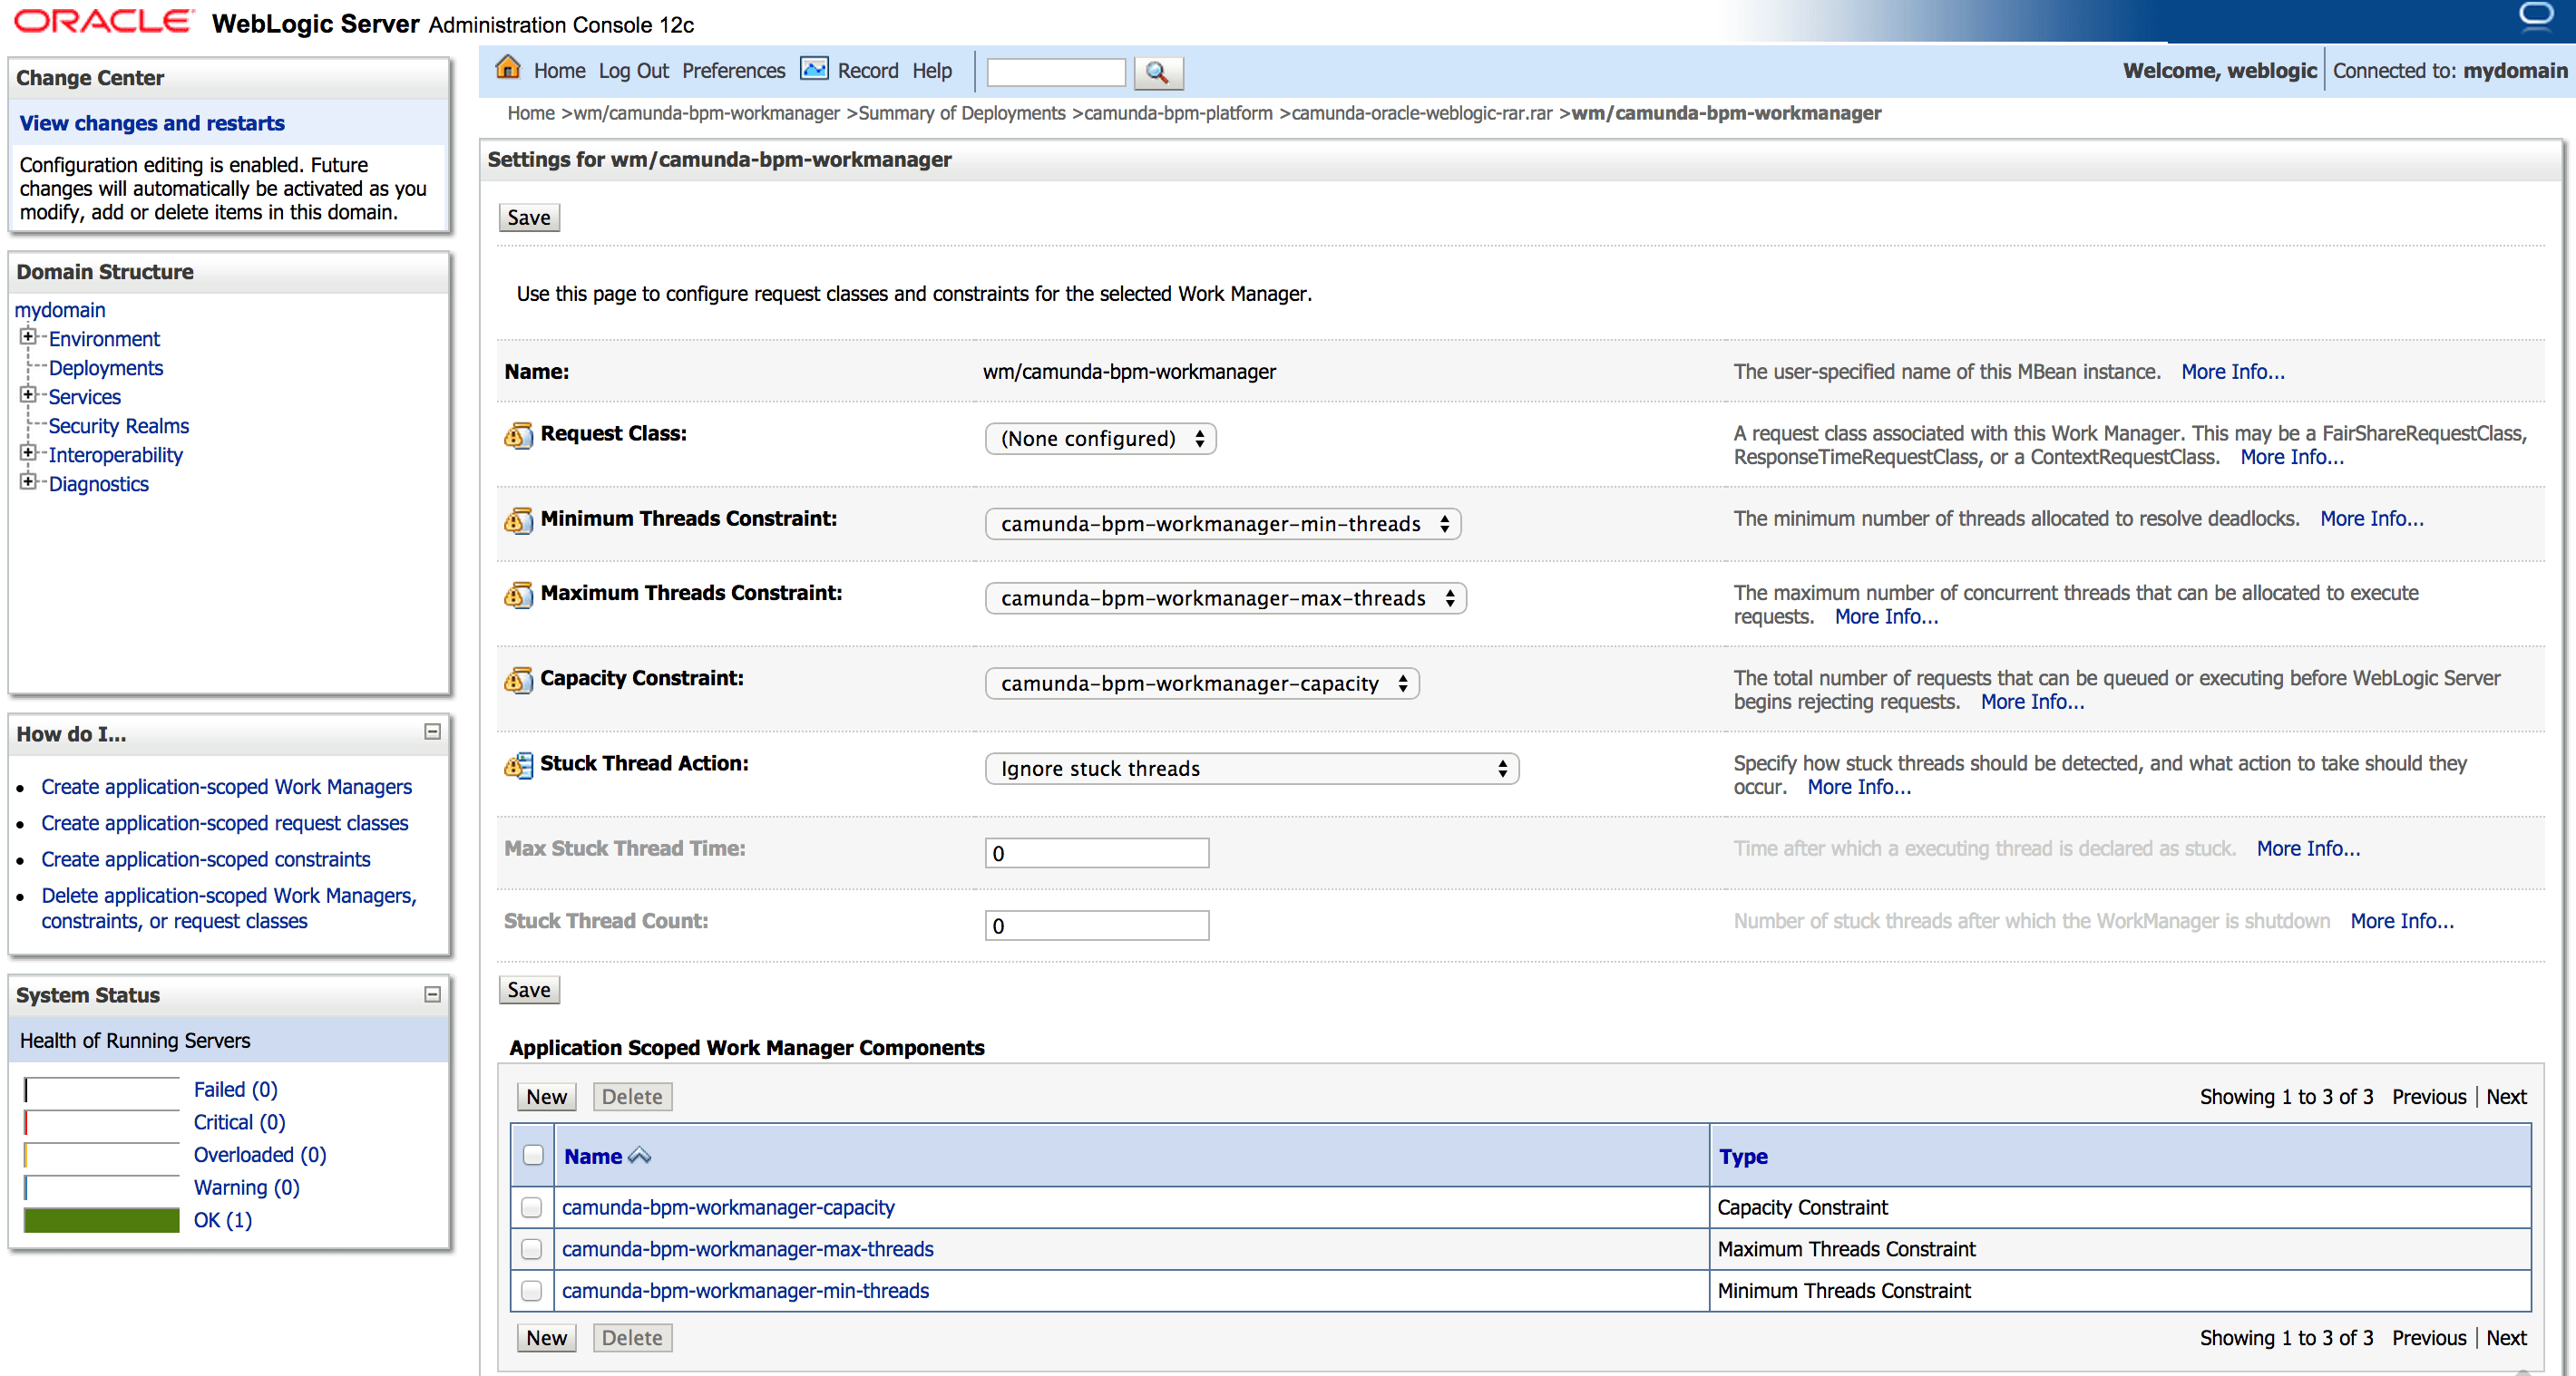Click the Delete button below the table
The height and width of the screenshot is (1376, 2576).
pos(632,1338)
